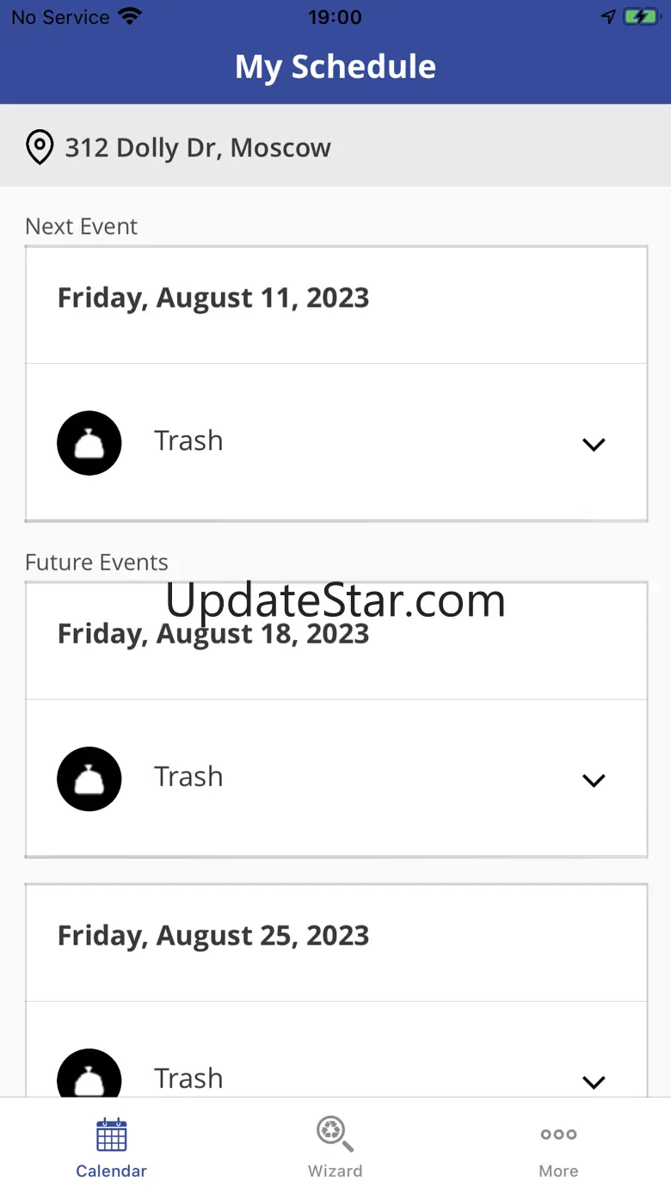The height and width of the screenshot is (1193, 671).
Task: Open the Calendar tab icon
Action: [112, 1135]
